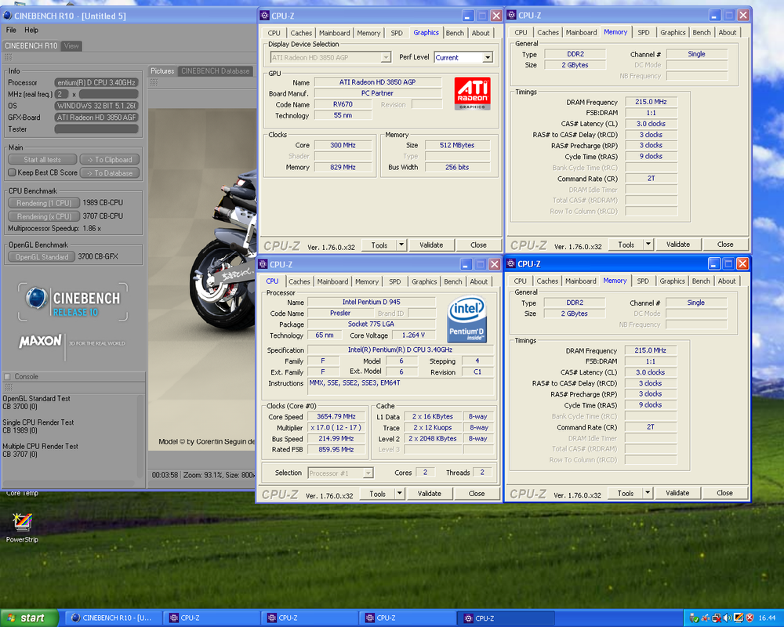Click the CPU-Z icon in the Graphics window title bar
The image size is (784, 627).
tap(264, 16)
